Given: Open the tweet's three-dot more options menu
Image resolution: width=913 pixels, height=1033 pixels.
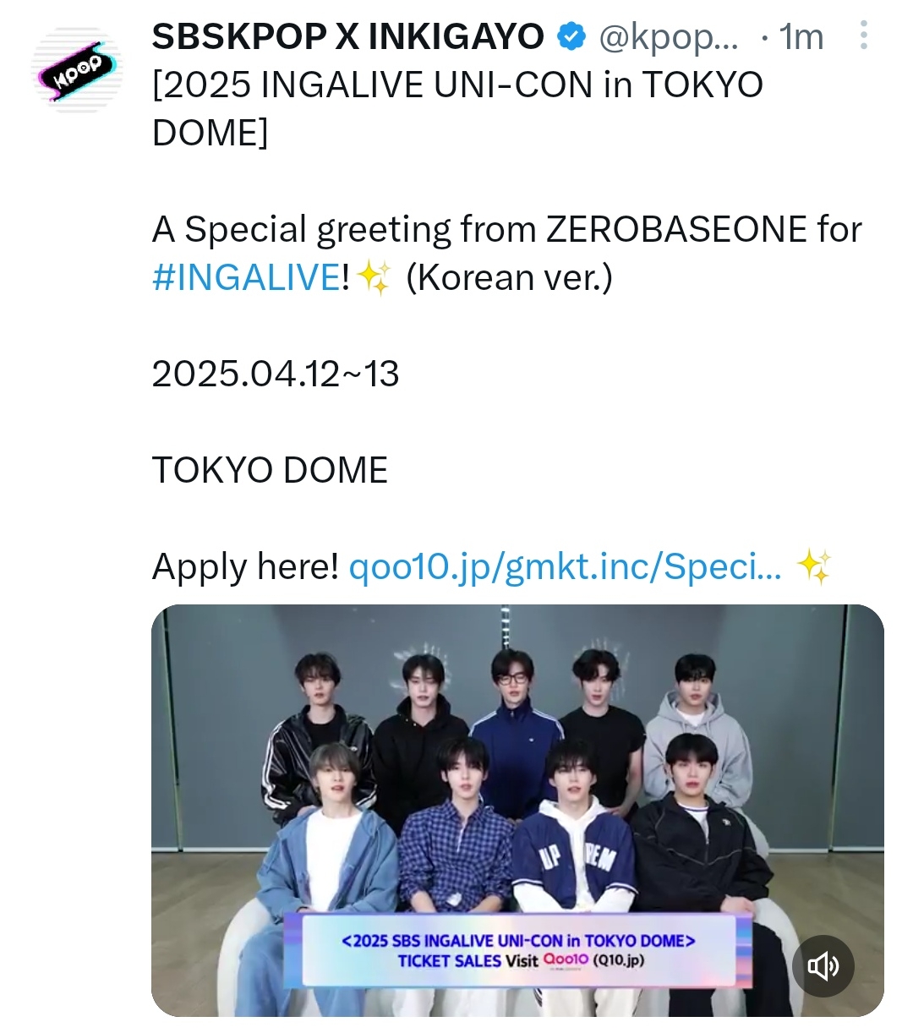Looking at the screenshot, I should point(863,36).
